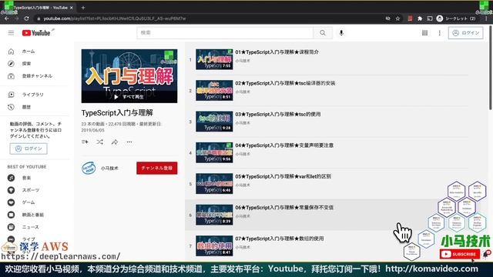The width and height of the screenshot is (493, 277).
Task: Open video 05 var和let的区别 title
Action: [283, 176]
